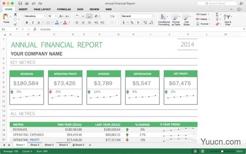Viewport: 246px width, 154px height.
Task: Switch to locked Sheet 5 tab
Action: [78, 145]
